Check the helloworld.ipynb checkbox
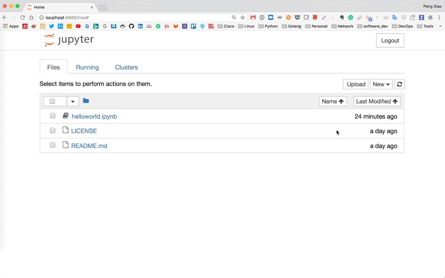This screenshot has height=278, width=445. (x=53, y=116)
